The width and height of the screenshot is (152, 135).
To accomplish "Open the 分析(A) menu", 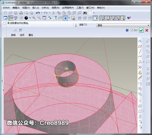I will point(45,8).
